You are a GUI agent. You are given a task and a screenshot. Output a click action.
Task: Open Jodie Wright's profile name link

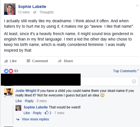(x=26, y=91)
